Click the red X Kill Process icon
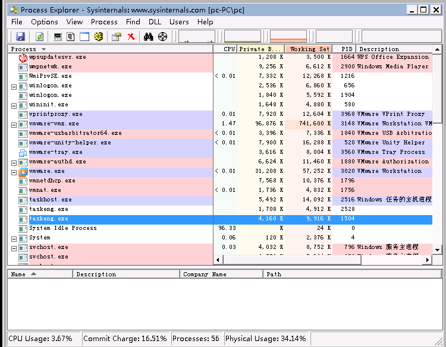 tap(131, 36)
